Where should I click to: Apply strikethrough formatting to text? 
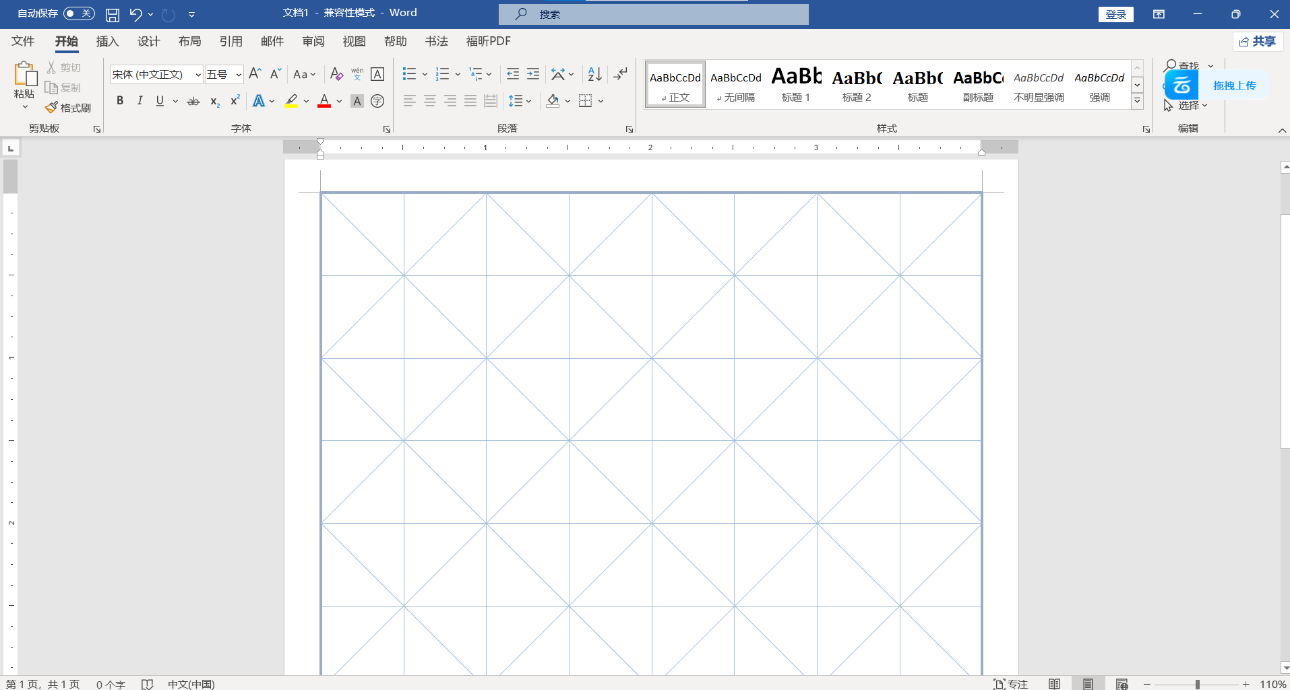coord(193,101)
